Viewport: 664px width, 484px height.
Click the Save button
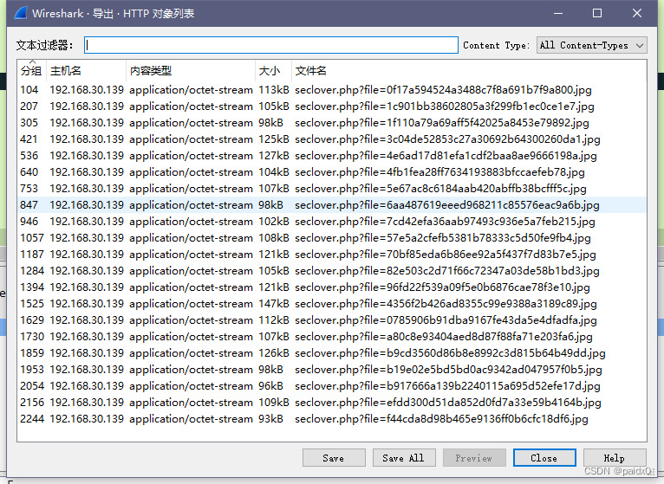[334, 458]
